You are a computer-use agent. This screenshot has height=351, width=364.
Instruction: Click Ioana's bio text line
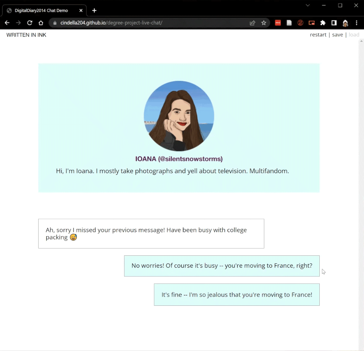point(173,171)
